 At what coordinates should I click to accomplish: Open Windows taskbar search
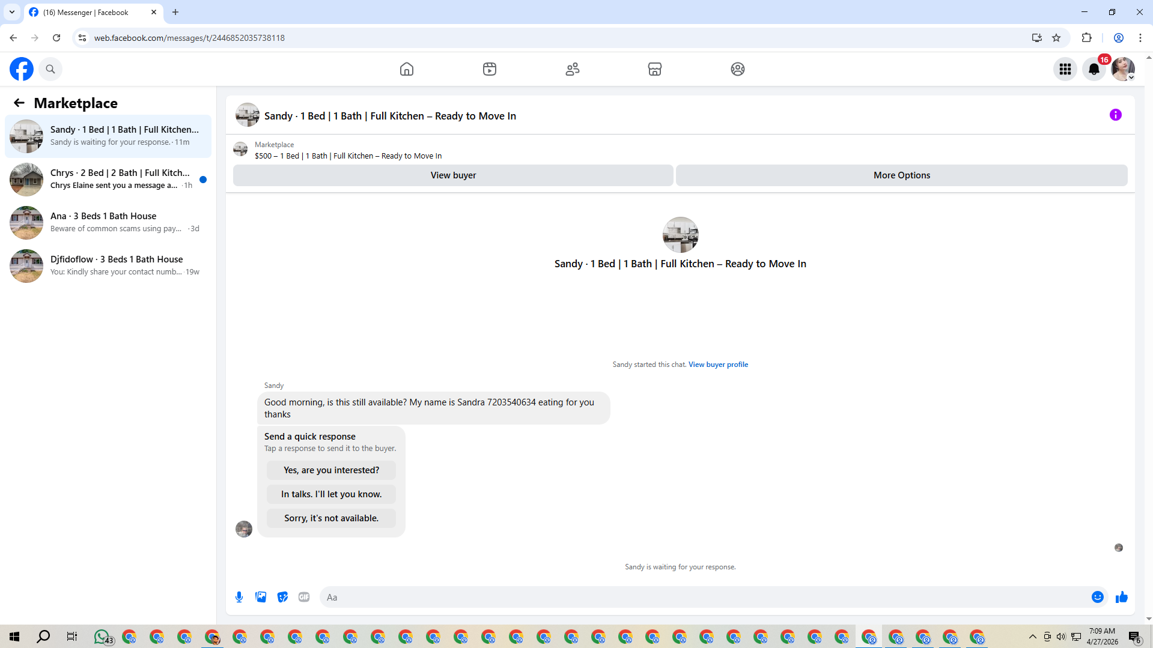coord(43,637)
